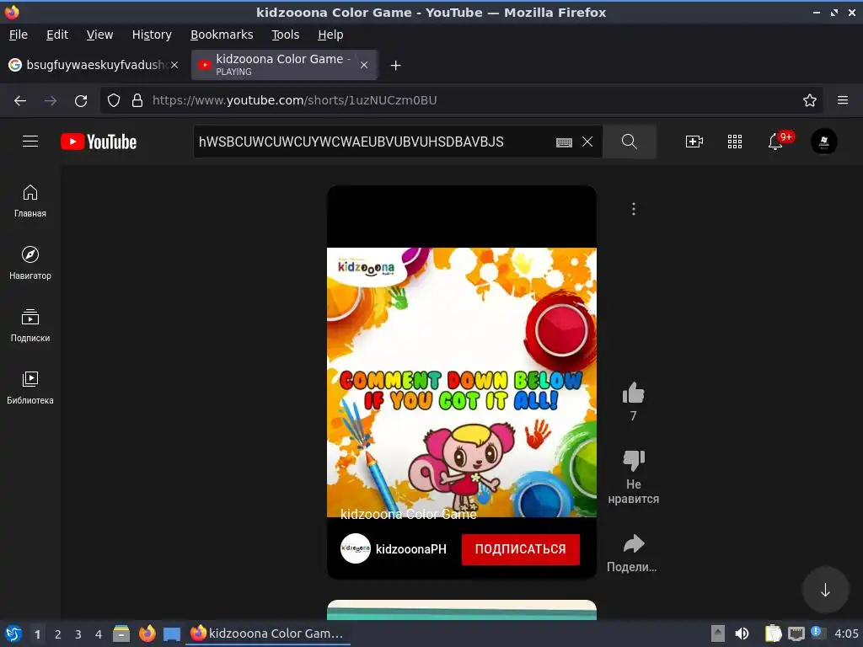Clear the YouTube search text with the X
Viewport: 863px width, 647px height.
[587, 142]
